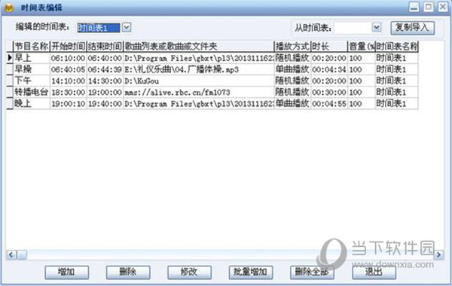Screen dimensions: 452x286
Task: Click the app icon in the title bar
Action: pyautogui.click(x=8, y=8)
